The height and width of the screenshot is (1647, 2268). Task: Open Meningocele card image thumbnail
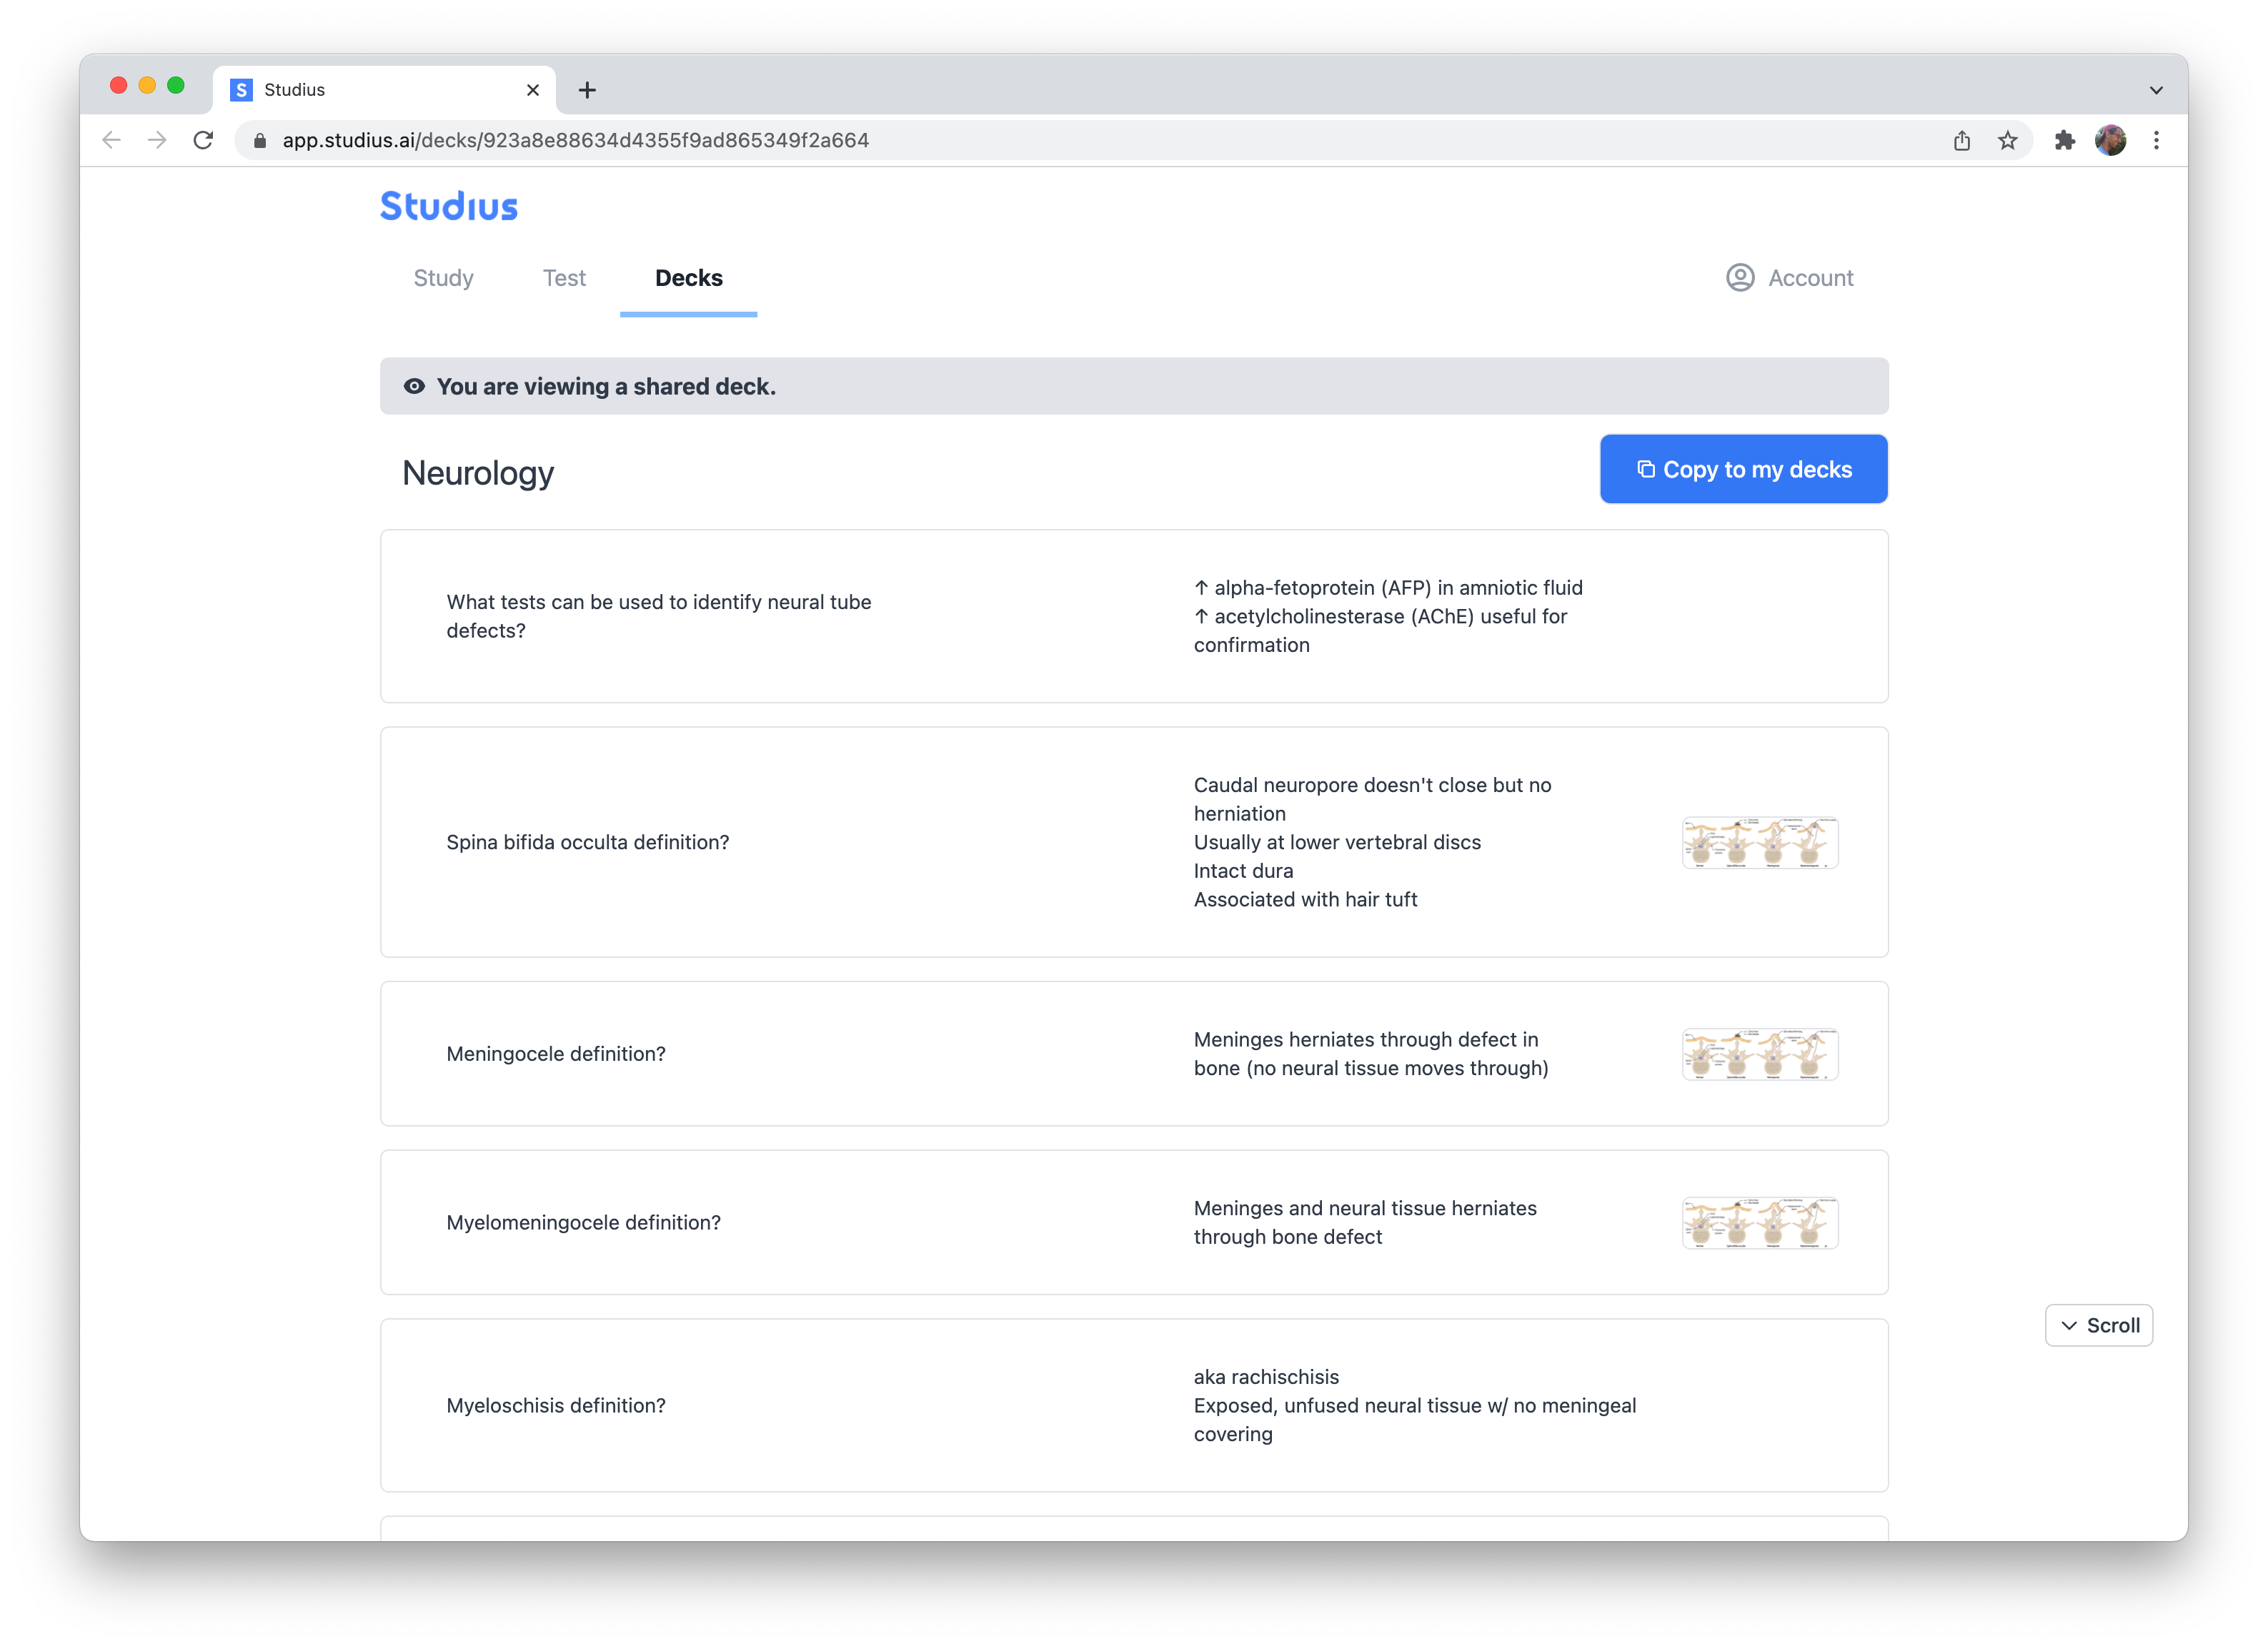pos(1759,1054)
